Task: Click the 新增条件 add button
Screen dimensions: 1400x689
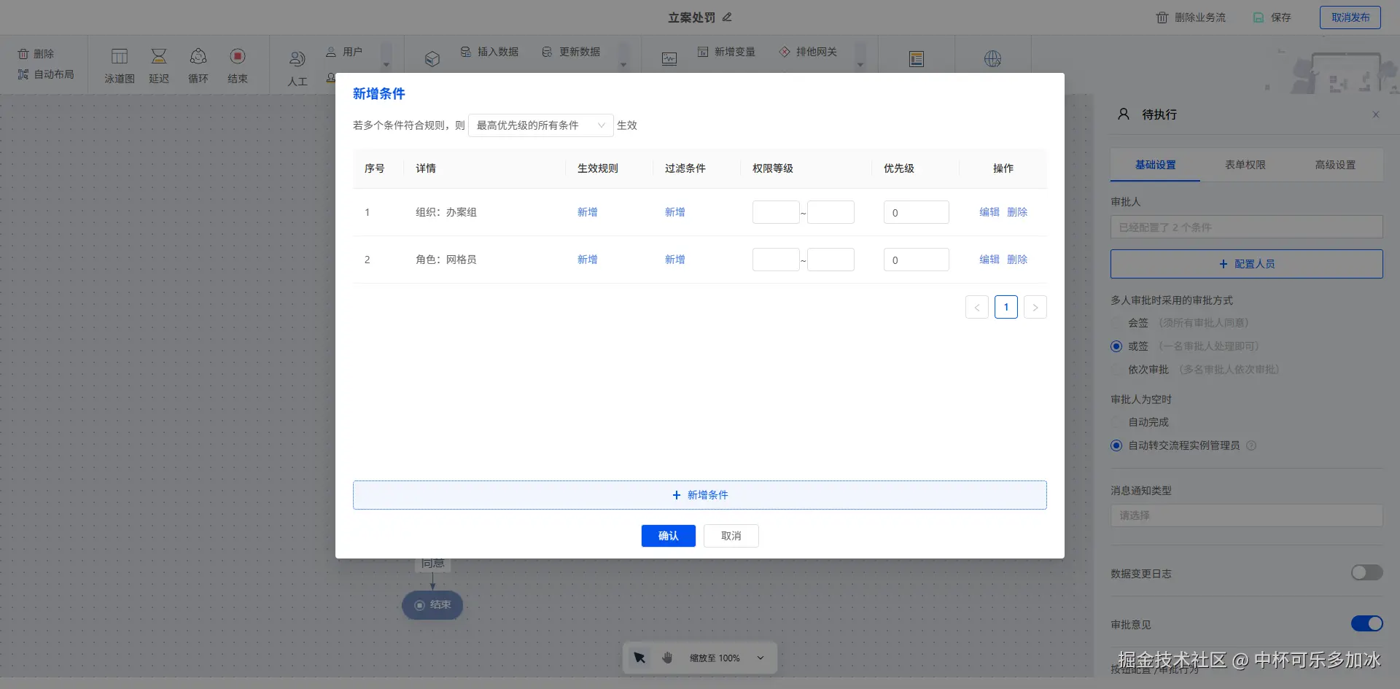Action: pyautogui.click(x=700, y=495)
